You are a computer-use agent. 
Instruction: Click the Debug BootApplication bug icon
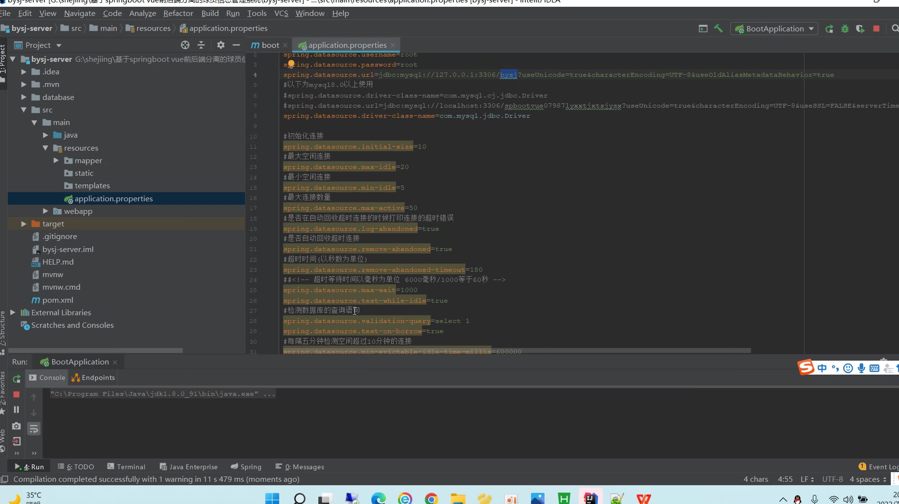coord(845,29)
